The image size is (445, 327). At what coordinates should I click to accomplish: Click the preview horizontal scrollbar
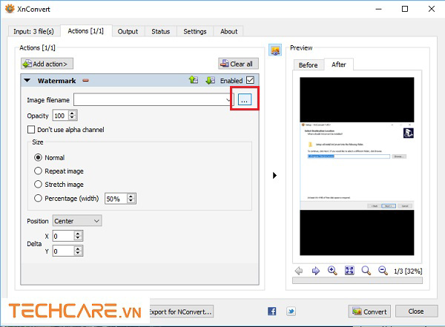(357, 280)
